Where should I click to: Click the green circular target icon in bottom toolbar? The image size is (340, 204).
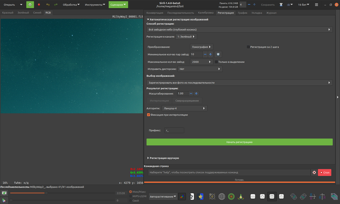point(231,196)
